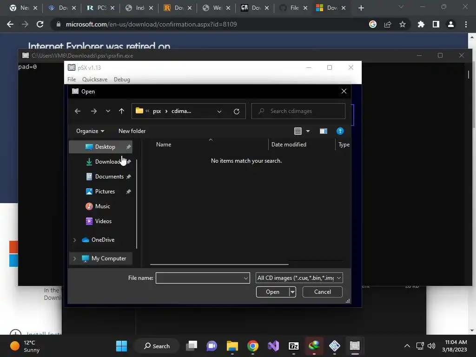Unpin Documents pin icon
Screen dimensions: 476x357
(129, 177)
